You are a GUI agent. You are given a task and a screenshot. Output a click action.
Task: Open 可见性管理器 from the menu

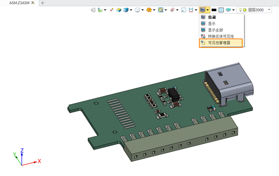[221, 43]
